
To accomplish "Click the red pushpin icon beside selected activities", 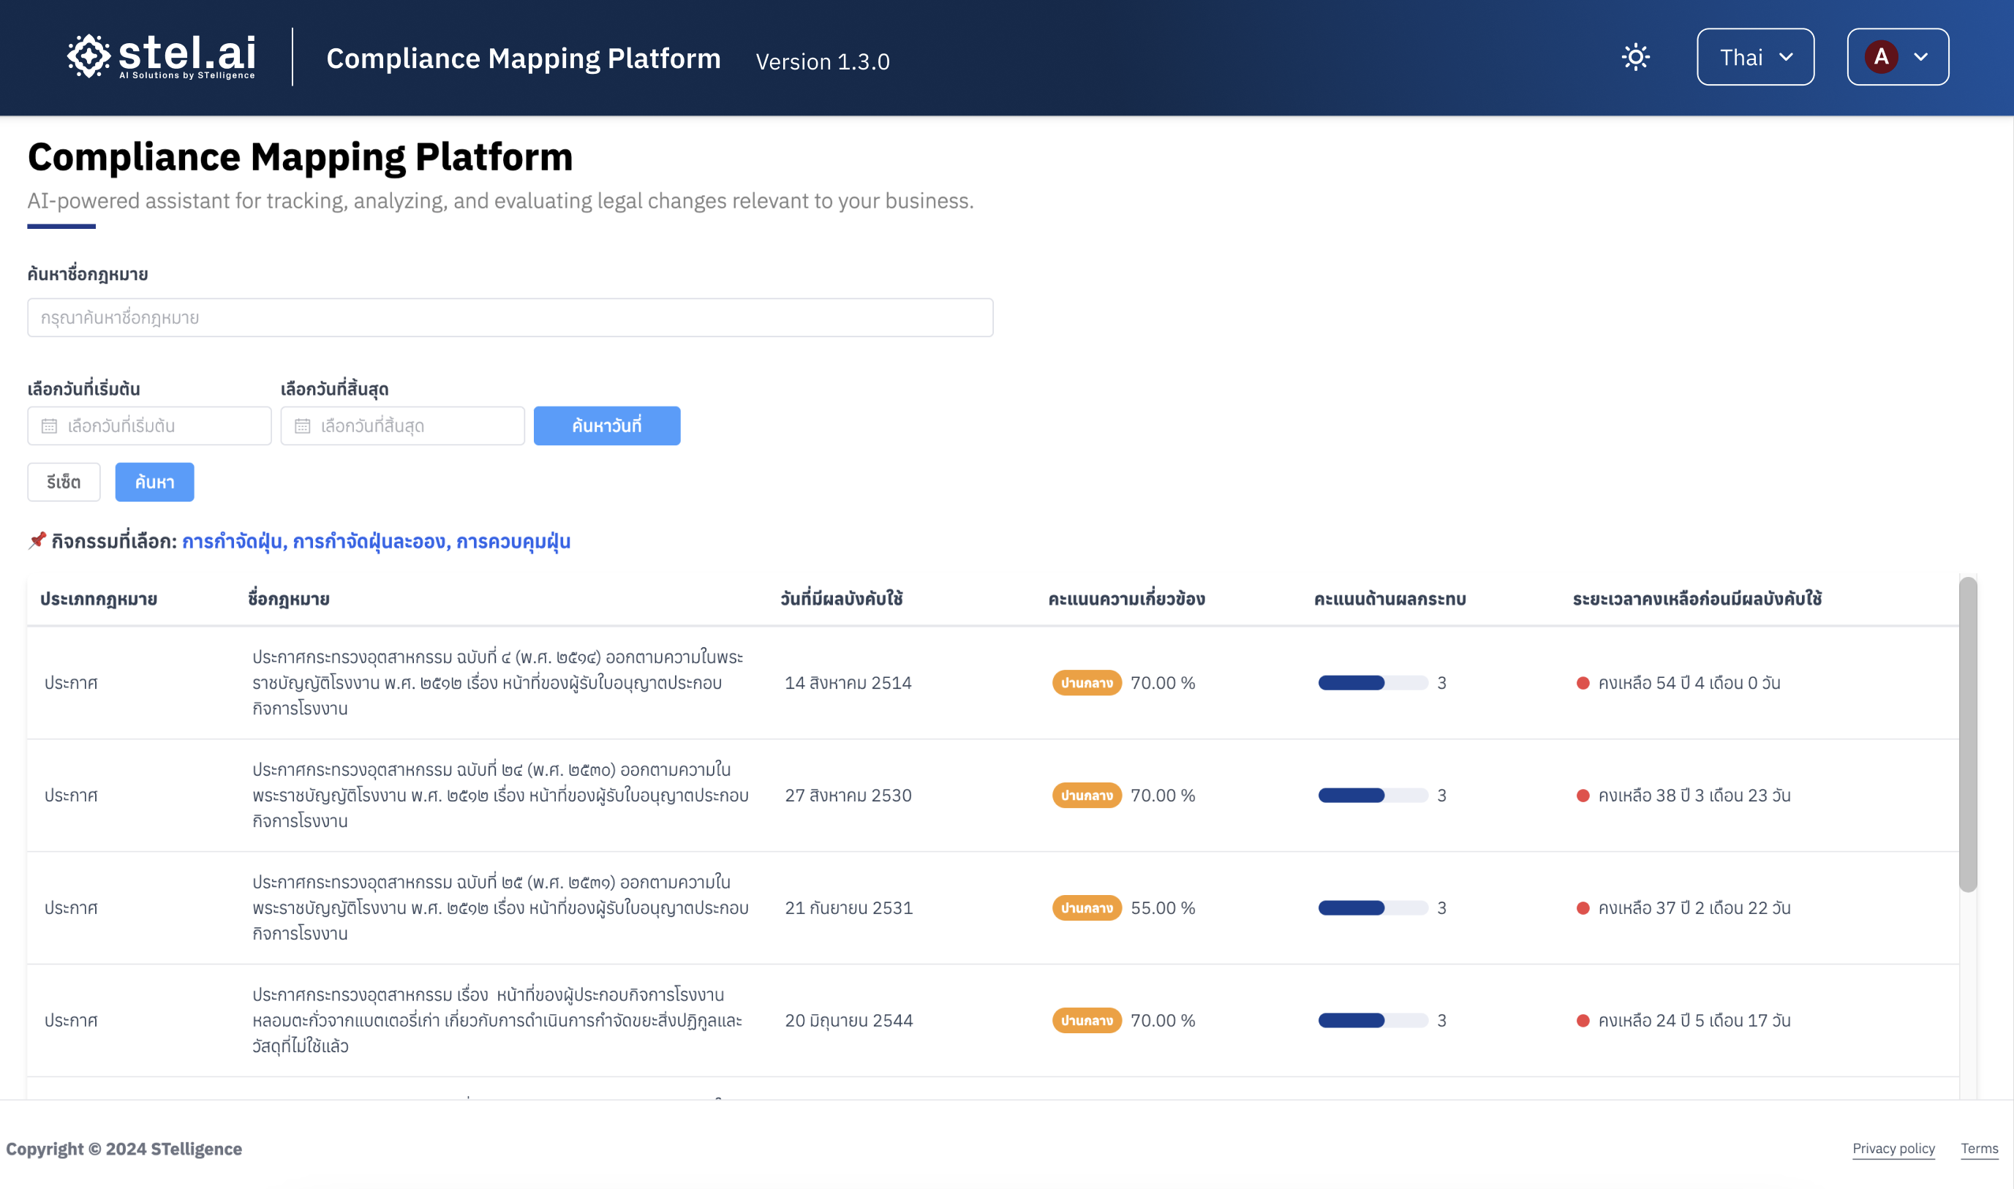I will tap(37, 541).
